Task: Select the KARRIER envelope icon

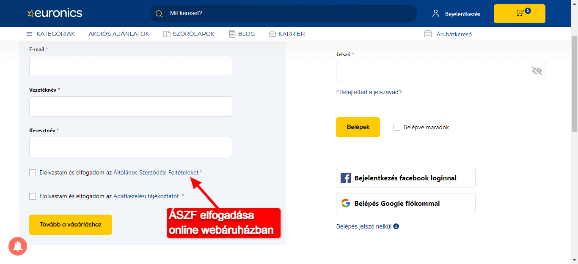Action: 272,34
